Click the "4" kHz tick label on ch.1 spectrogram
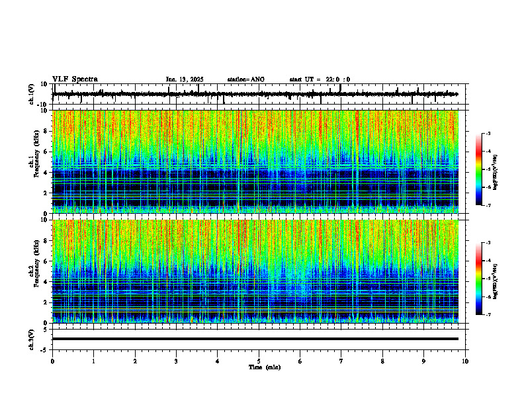Image resolution: width=524 pixels, height=405 pixels. pyautogui.click(x=46, y=173)
